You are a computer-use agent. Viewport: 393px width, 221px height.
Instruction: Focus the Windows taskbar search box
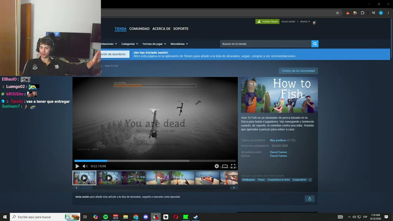click(45, 217)
